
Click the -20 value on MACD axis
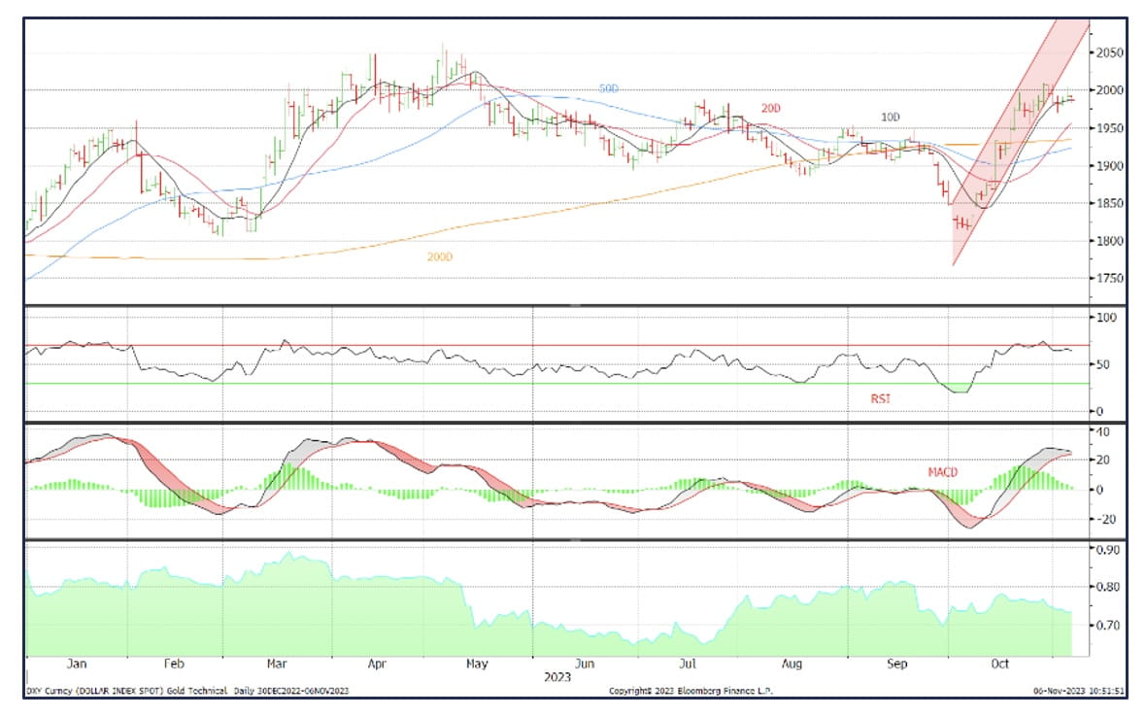[1105, 519]
